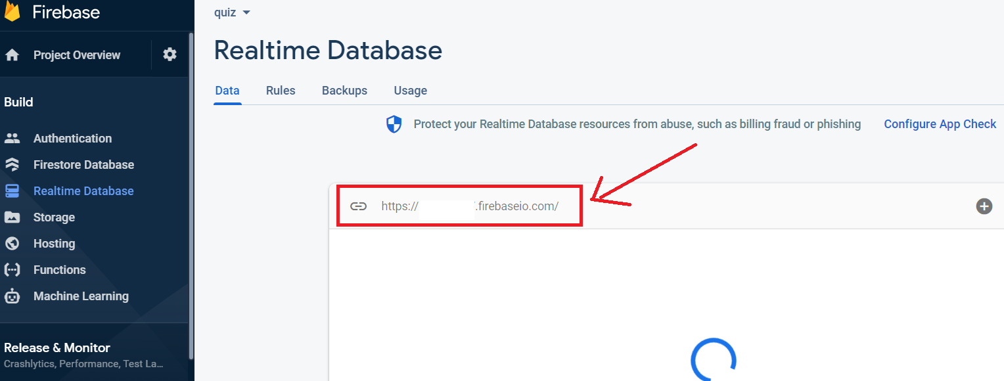Click the Functions brackets icon

(12, 270)
